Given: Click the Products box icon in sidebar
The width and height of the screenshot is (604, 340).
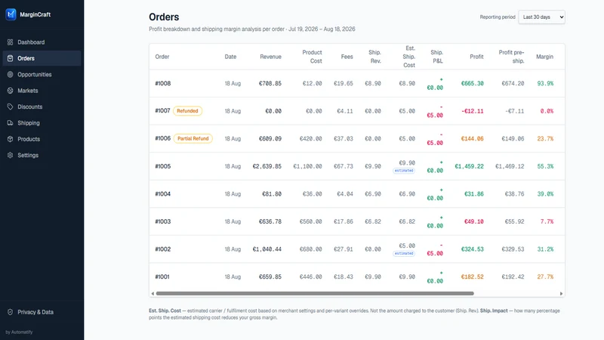Looking at the screenshot, I should coord(10,139).
